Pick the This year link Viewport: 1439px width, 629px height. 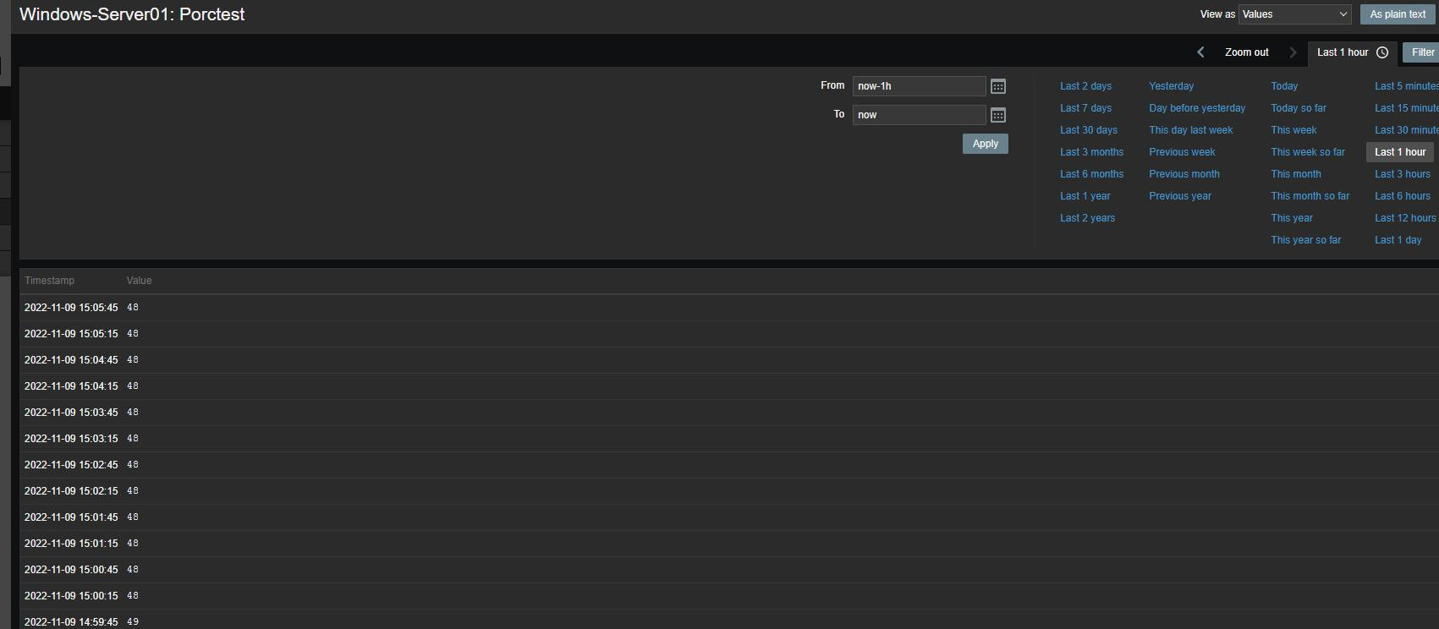1292,218
